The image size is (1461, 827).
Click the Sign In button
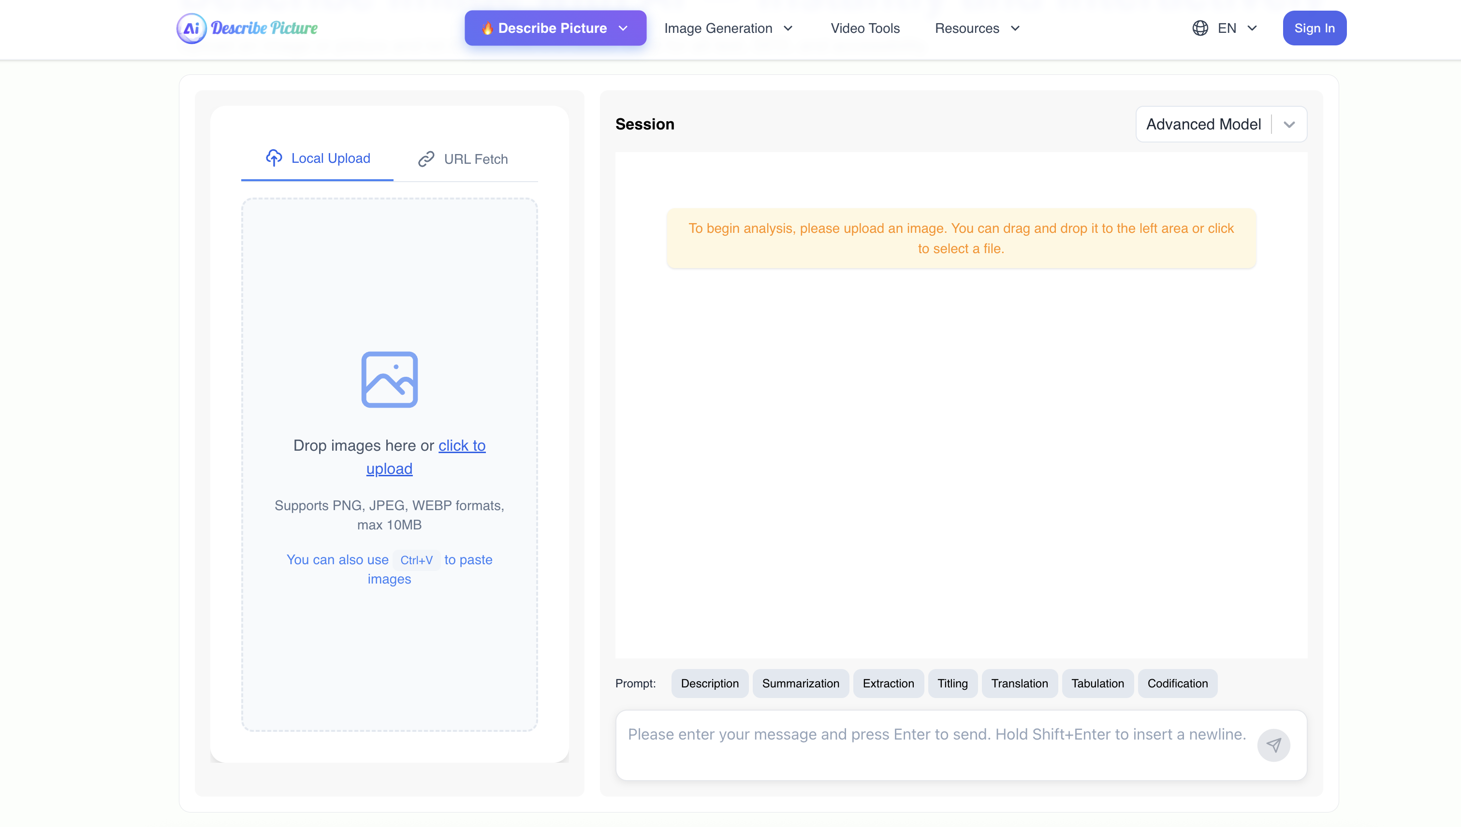(x=1314, y=29)
